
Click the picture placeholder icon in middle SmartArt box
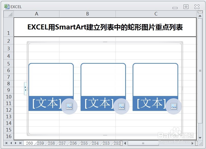[121, 106]
